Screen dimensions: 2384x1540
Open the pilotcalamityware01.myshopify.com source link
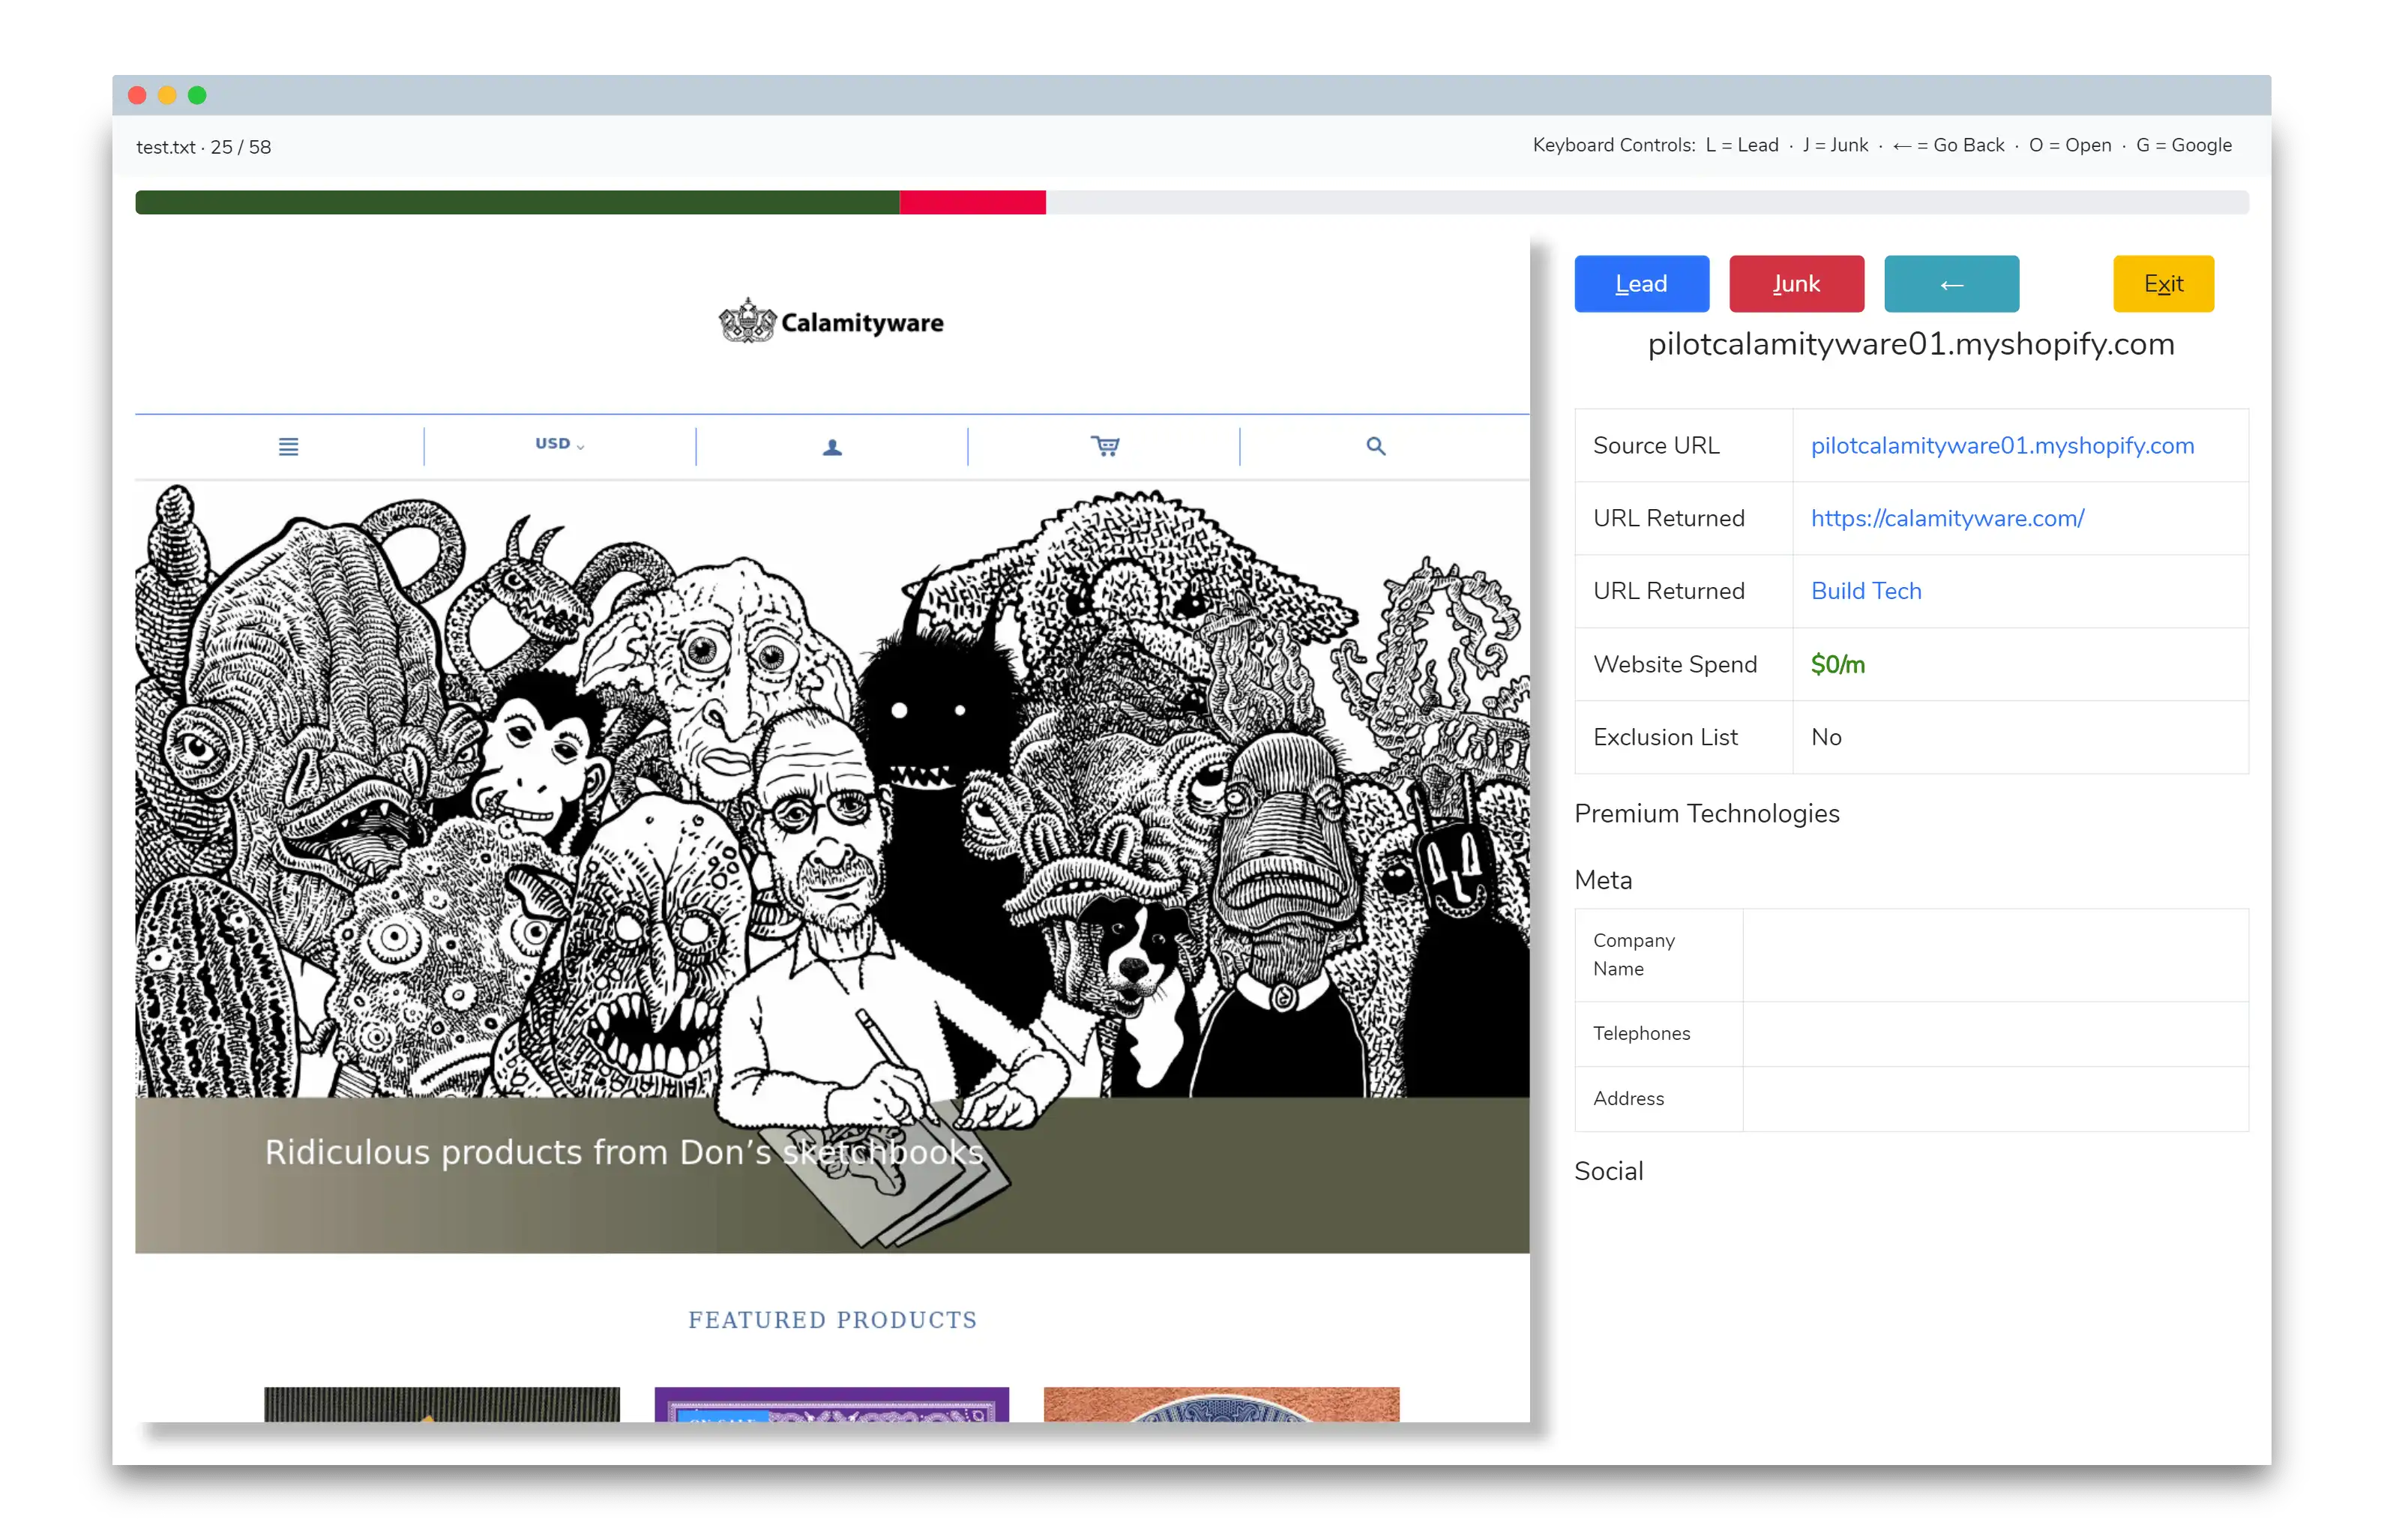pyautogui.click(x=2002, y=445)
